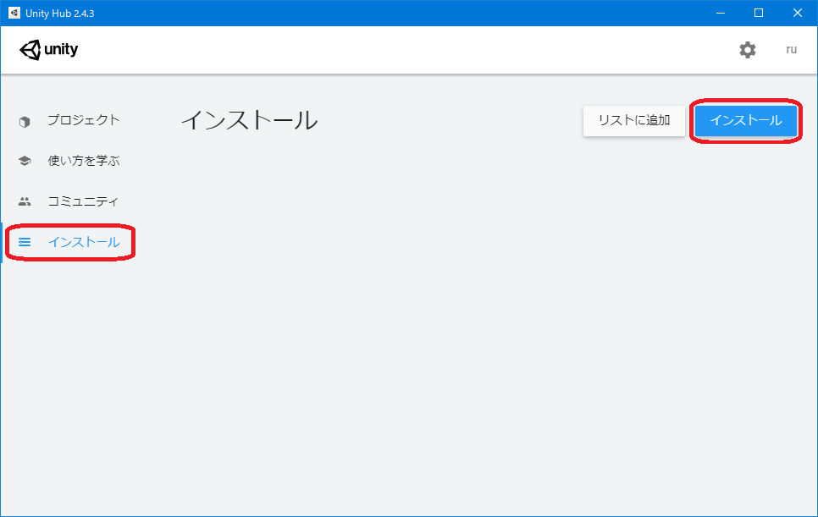Click the list icon beside sidebar インストール
The height and width of the screenshot is (517, 818).
(25, 242)
